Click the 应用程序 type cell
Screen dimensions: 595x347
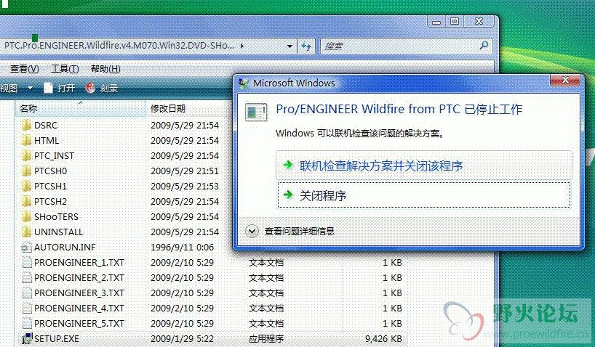pyautogui.click(x=266, y=339)
